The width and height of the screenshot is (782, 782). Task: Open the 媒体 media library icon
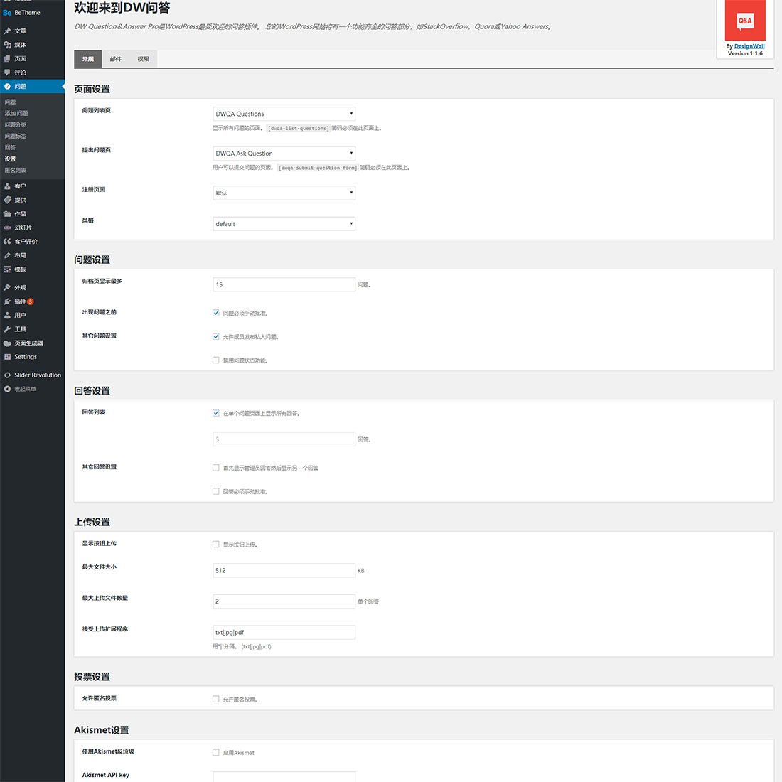[x=7, y=45]
